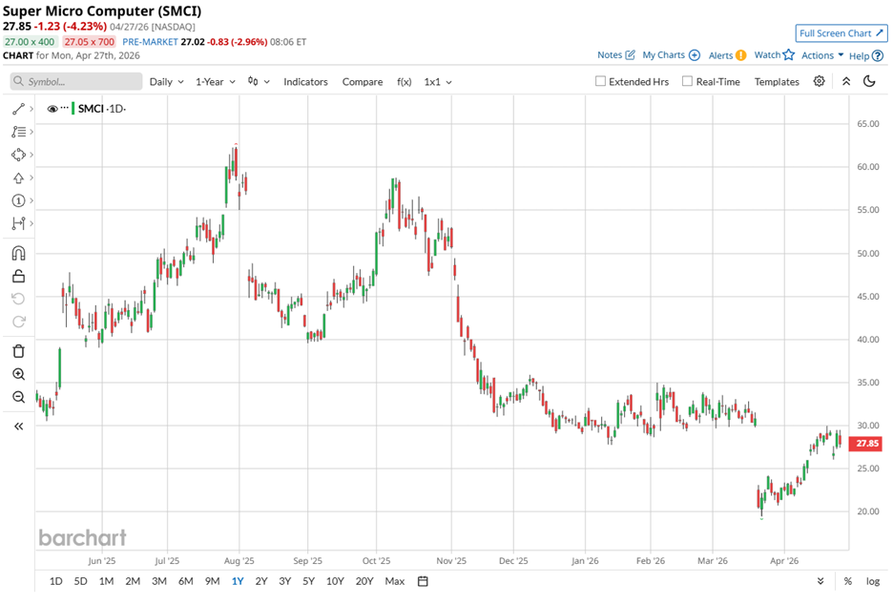The image size is (893, 604).
Task: Click the 27.85 current price label
Action: pos(867,444)
